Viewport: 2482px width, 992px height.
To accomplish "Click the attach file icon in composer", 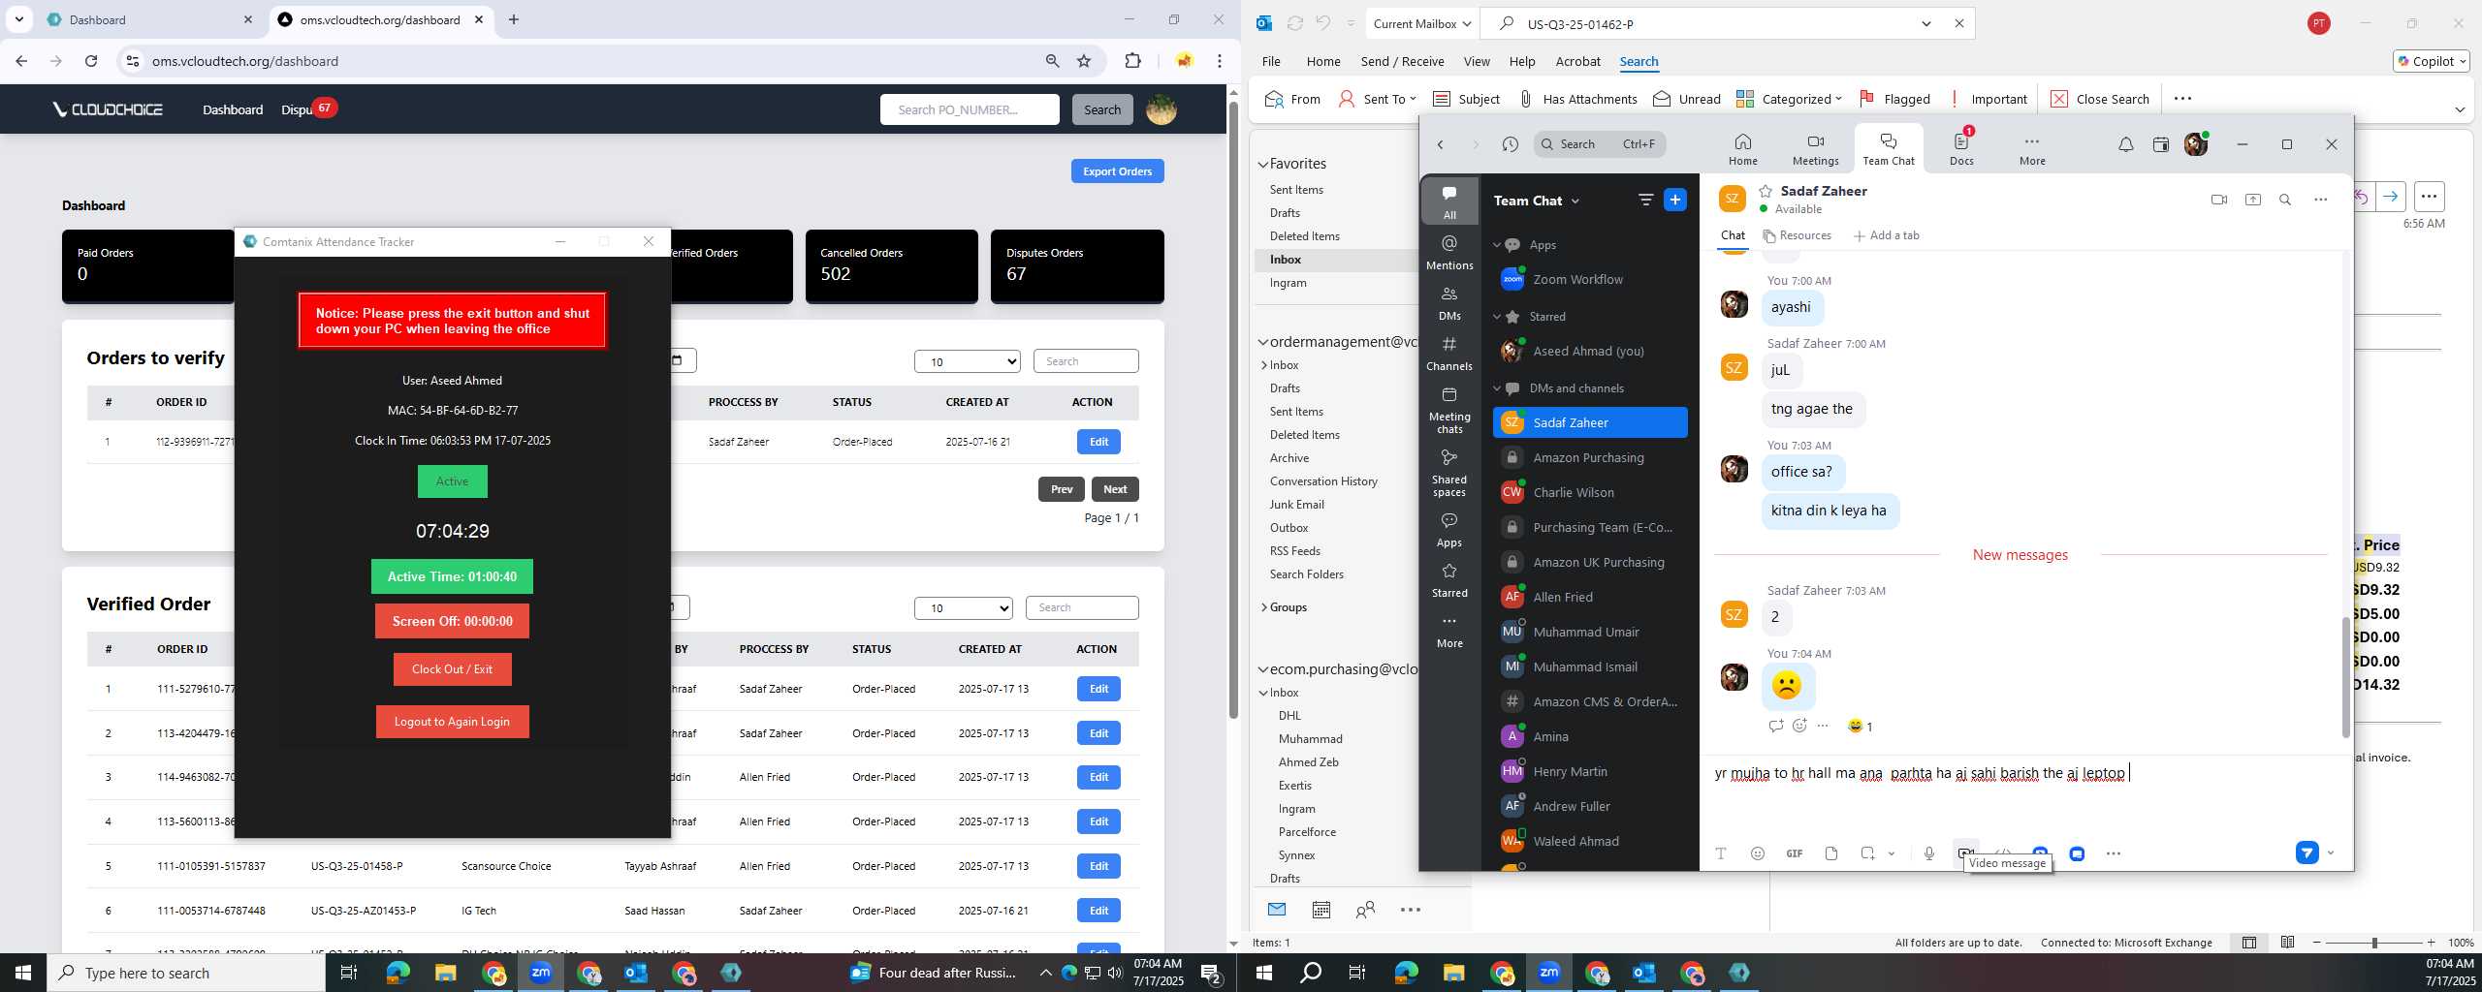I will point(1831,853).
